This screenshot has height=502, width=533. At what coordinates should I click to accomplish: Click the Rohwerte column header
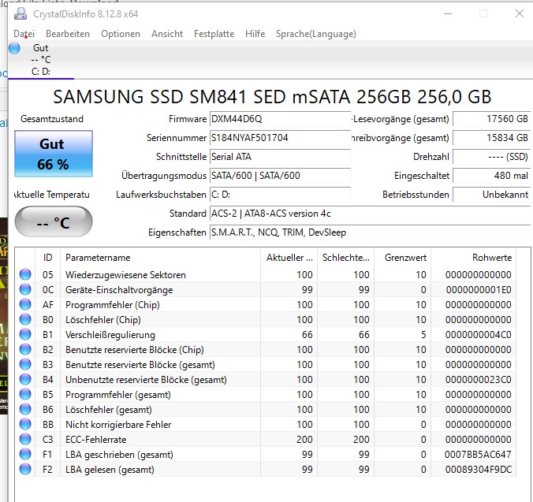click(x=474, y=258)
